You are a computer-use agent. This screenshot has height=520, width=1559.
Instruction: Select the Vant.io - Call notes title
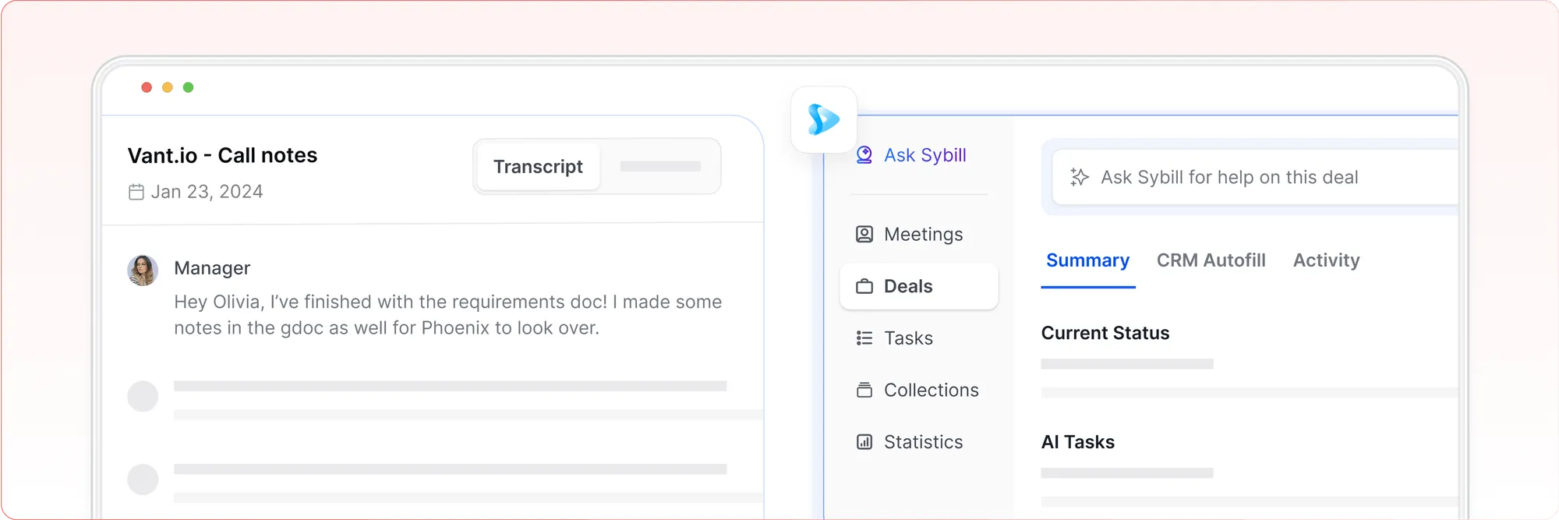pos(222,155)
